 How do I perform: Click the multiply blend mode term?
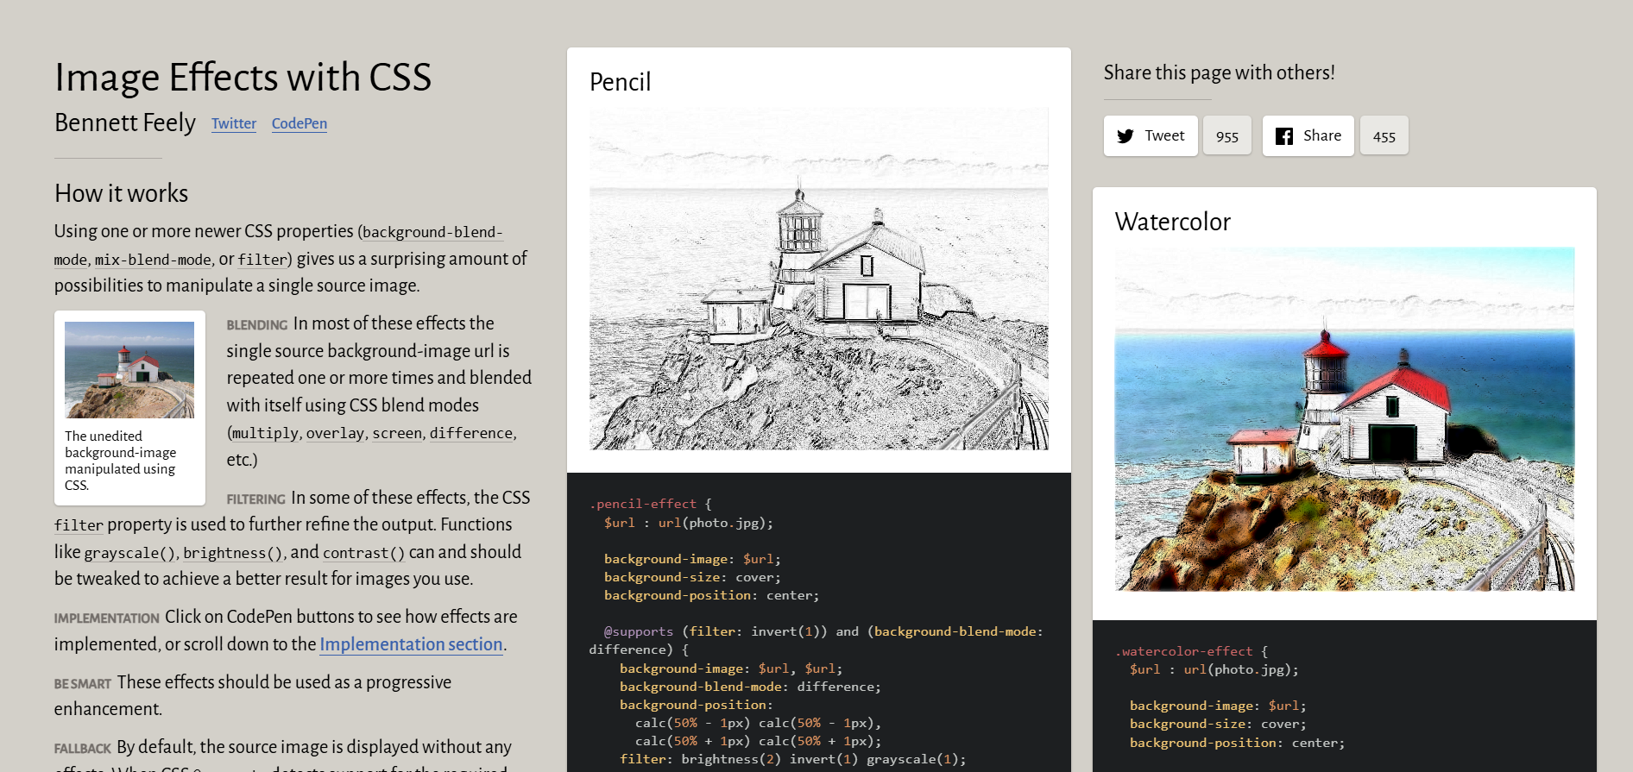pos(265,433)
